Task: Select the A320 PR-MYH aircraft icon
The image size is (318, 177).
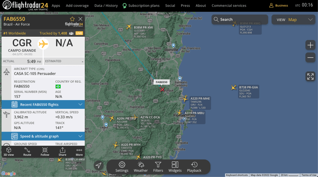Action: pos(116,145)
